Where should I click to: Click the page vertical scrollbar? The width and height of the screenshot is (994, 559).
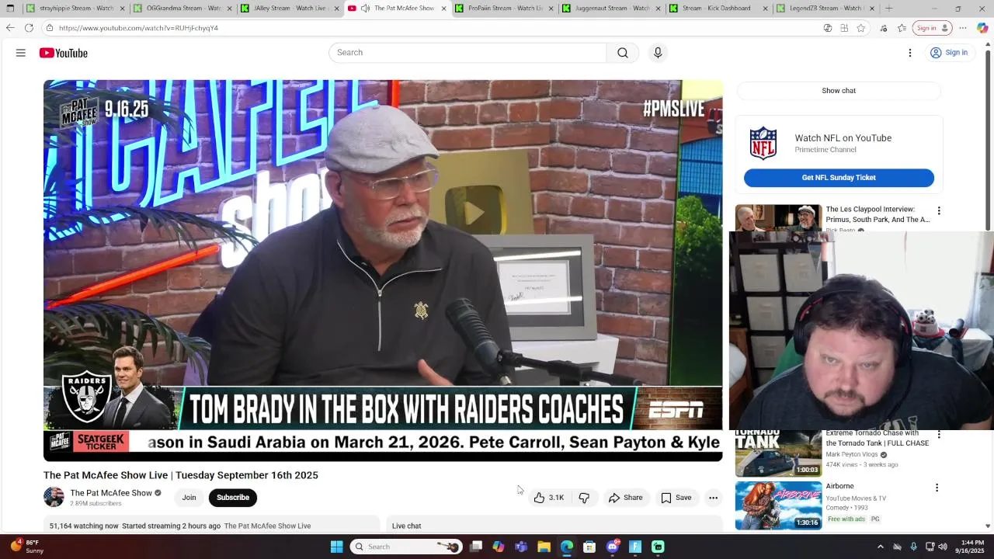(x=989, y=140)
